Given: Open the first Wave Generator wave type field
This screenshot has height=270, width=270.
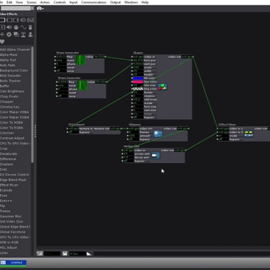Looking at the screenshot, I should (x=61, y=60).
